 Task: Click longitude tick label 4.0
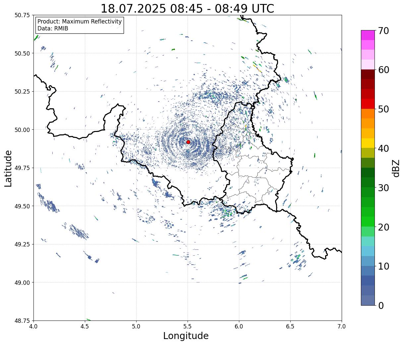pos(33,326)
